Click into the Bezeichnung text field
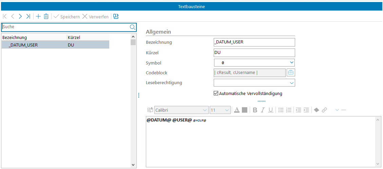 [254, 42]
